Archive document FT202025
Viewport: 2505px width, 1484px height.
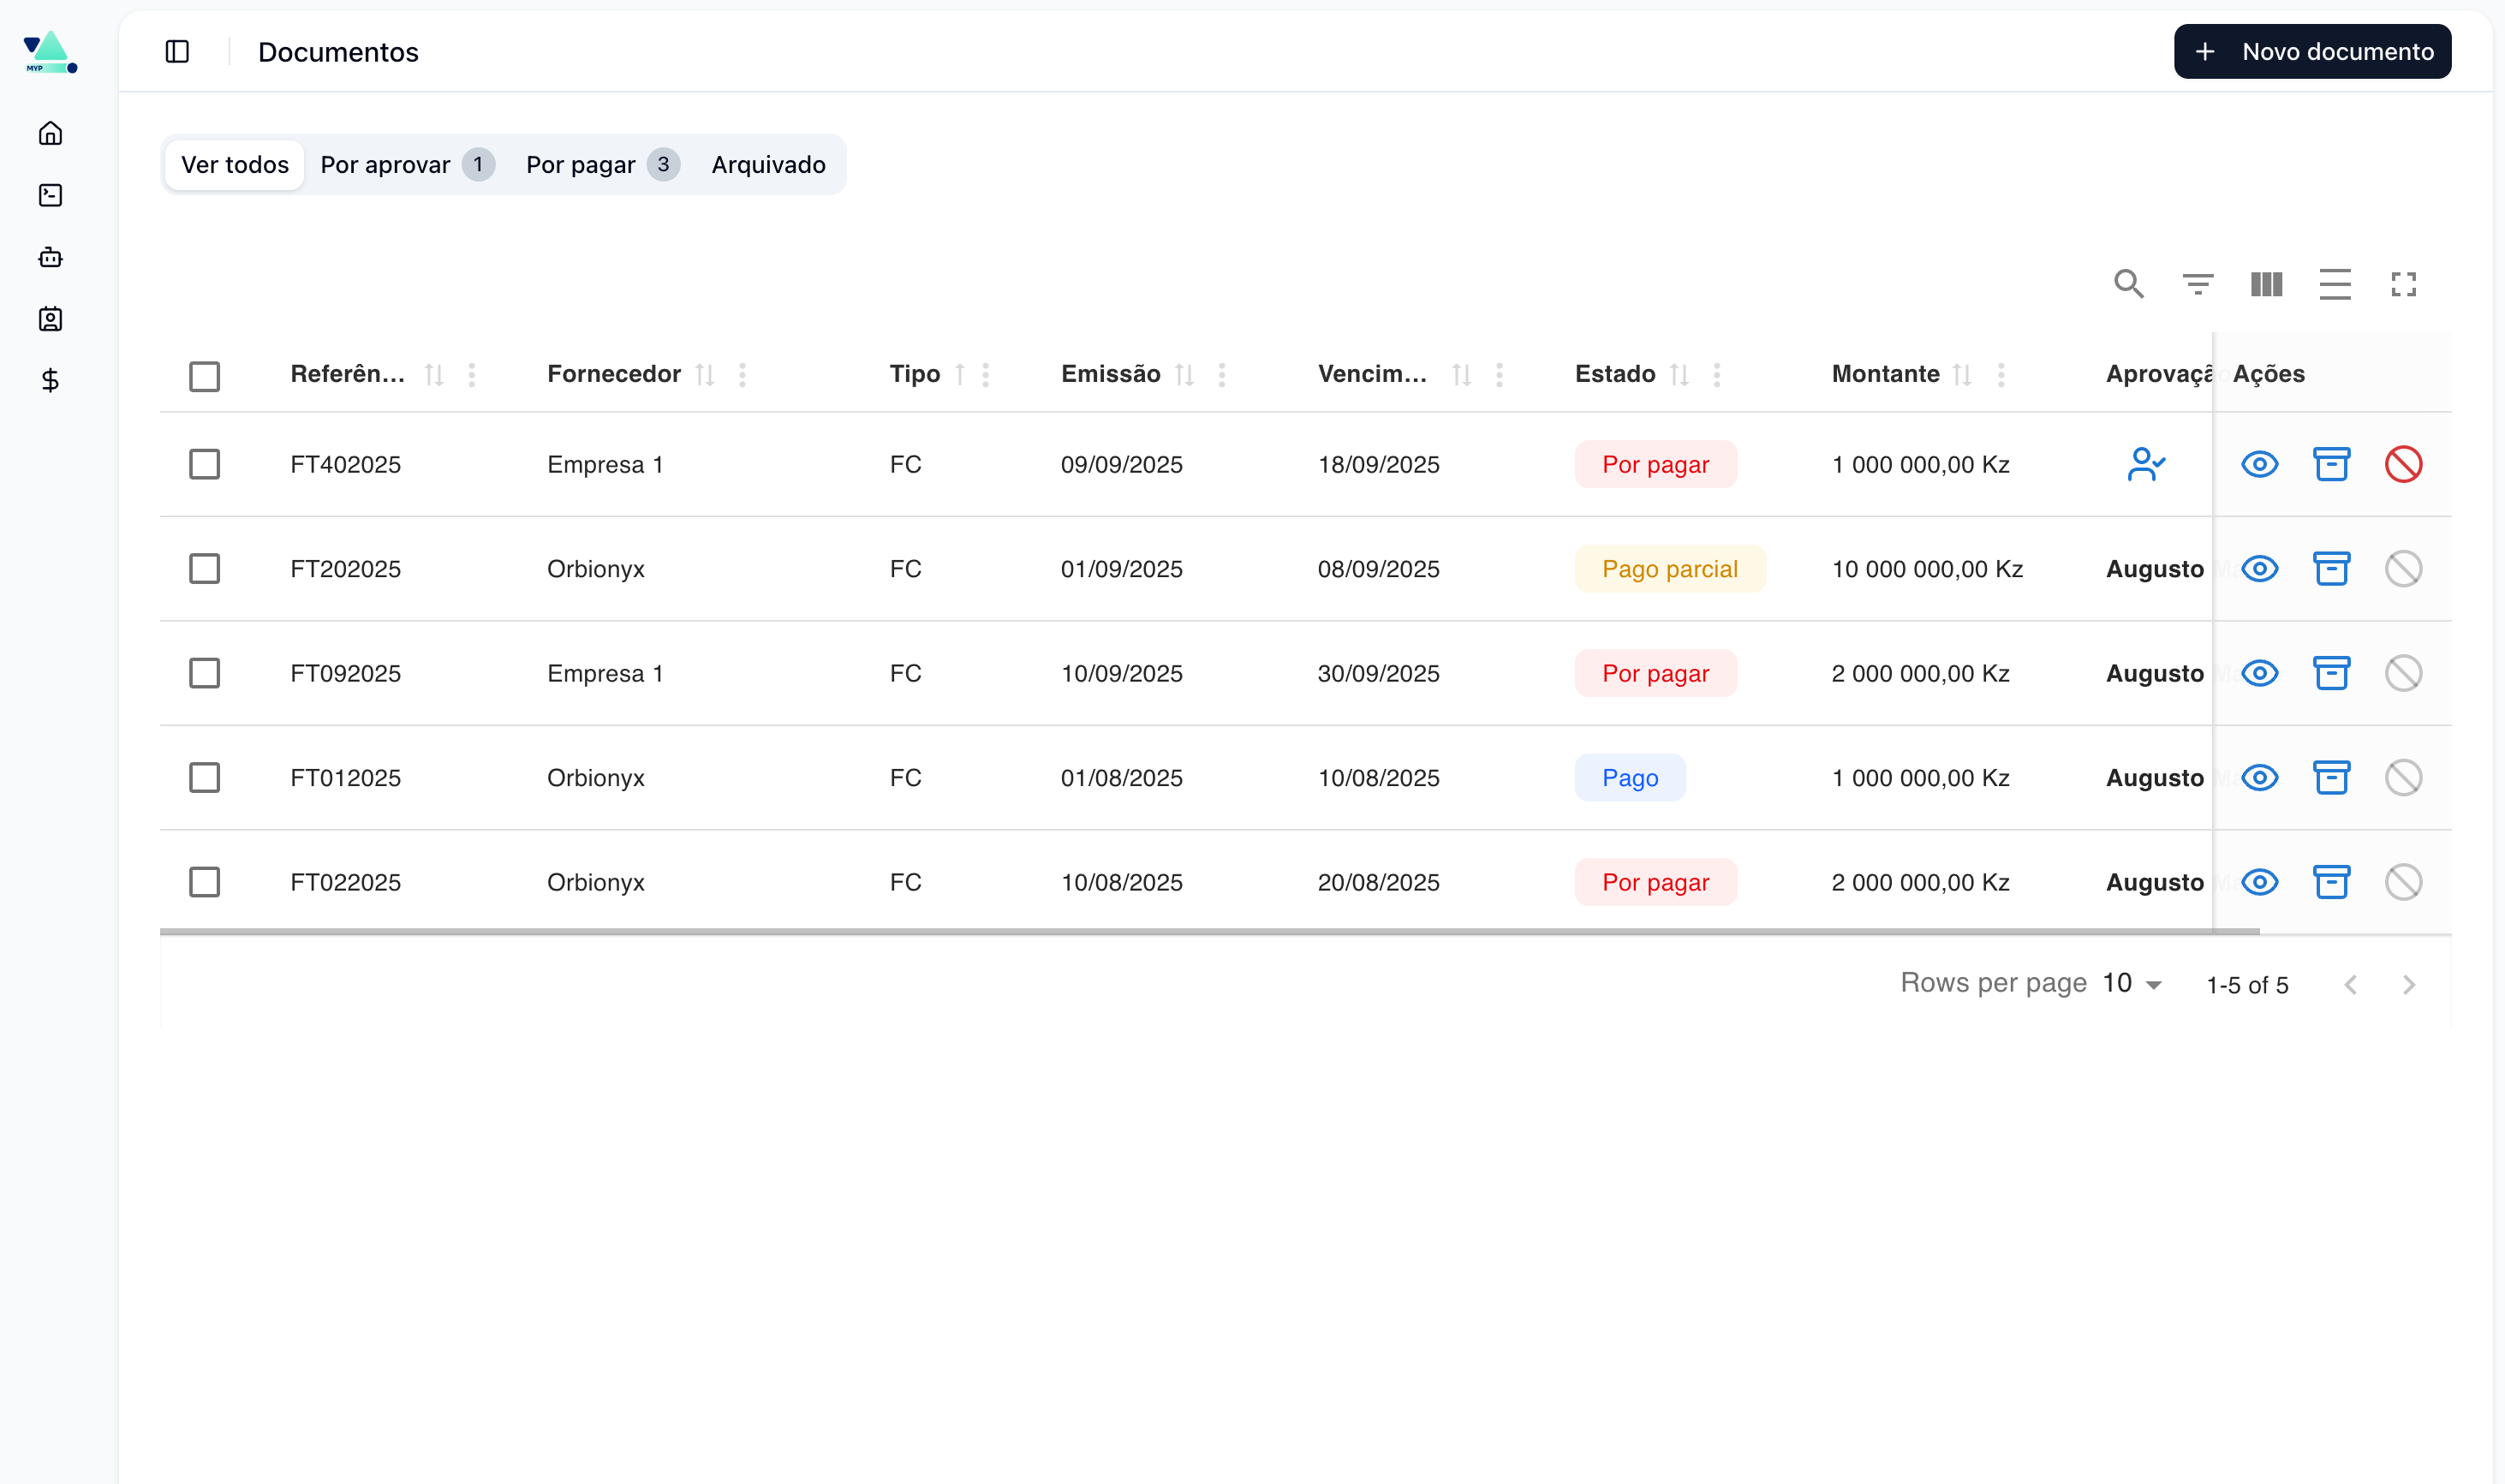click(x=2331, y=569)
